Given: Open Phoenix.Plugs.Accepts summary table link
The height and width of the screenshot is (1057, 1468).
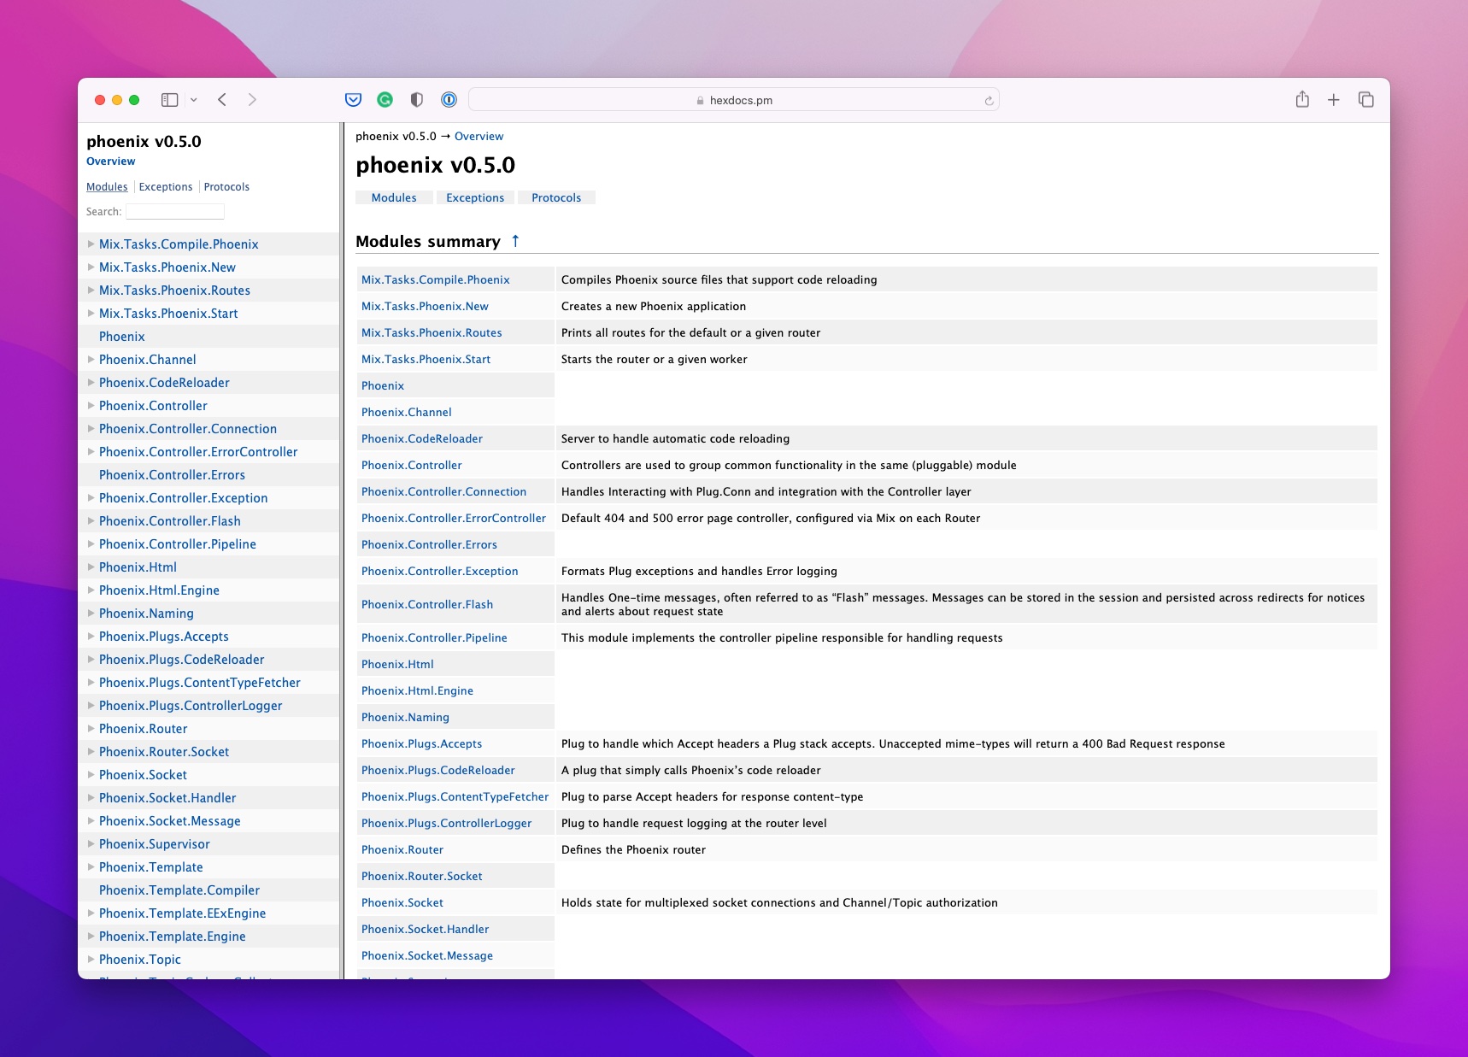Looking at the screenshot, I should click(422, 744).
